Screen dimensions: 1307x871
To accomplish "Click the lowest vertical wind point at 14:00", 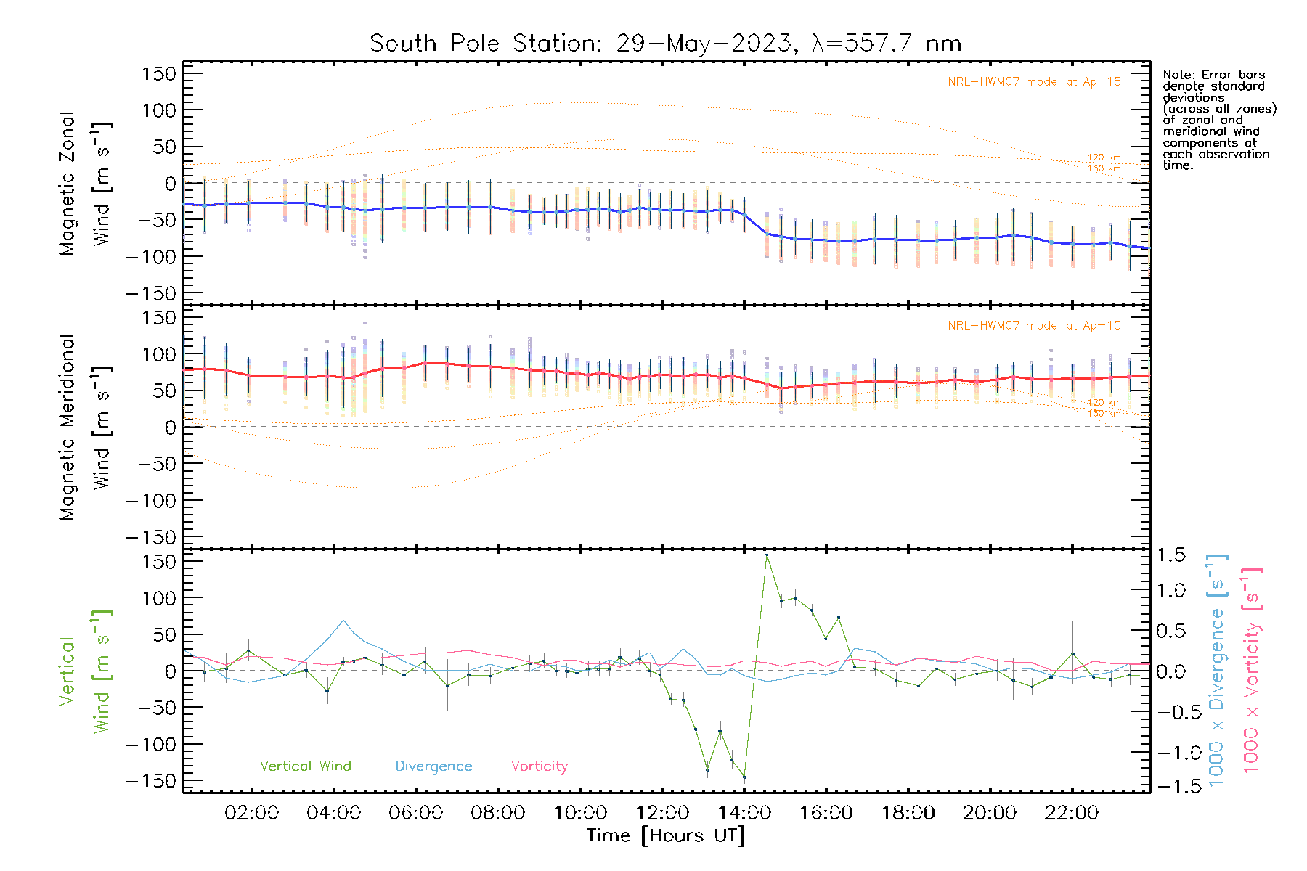I will (744, 777).
